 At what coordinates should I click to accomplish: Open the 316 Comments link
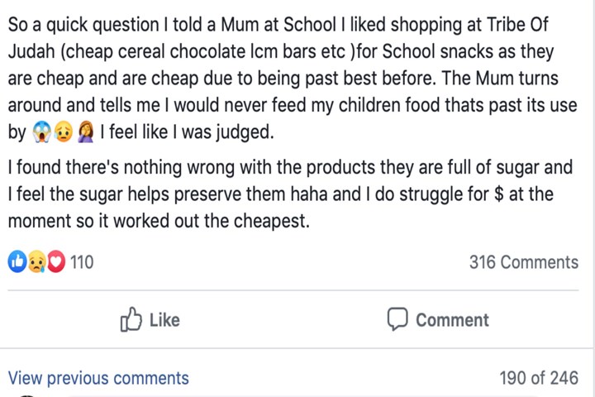point(523,262)
